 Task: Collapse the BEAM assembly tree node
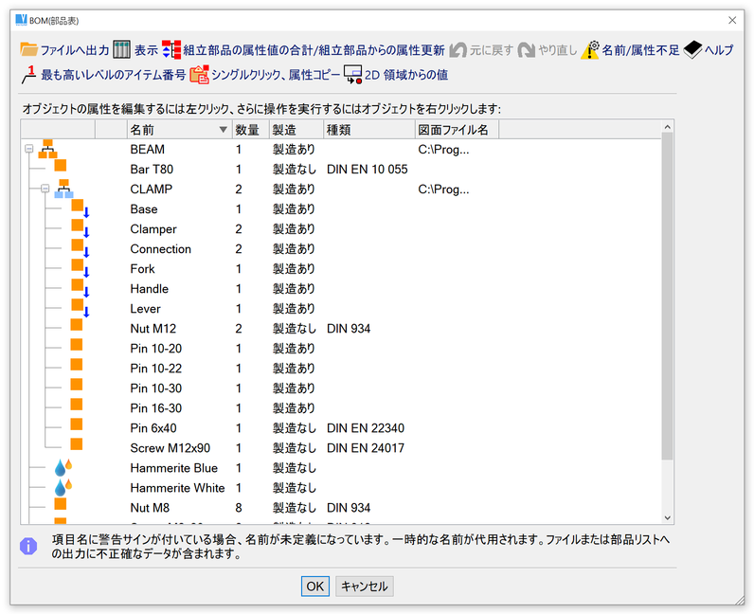(29, 150)
